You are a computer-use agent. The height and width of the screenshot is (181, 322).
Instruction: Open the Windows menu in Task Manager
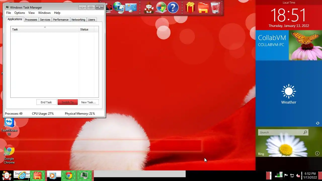click(x=44, y=13)
